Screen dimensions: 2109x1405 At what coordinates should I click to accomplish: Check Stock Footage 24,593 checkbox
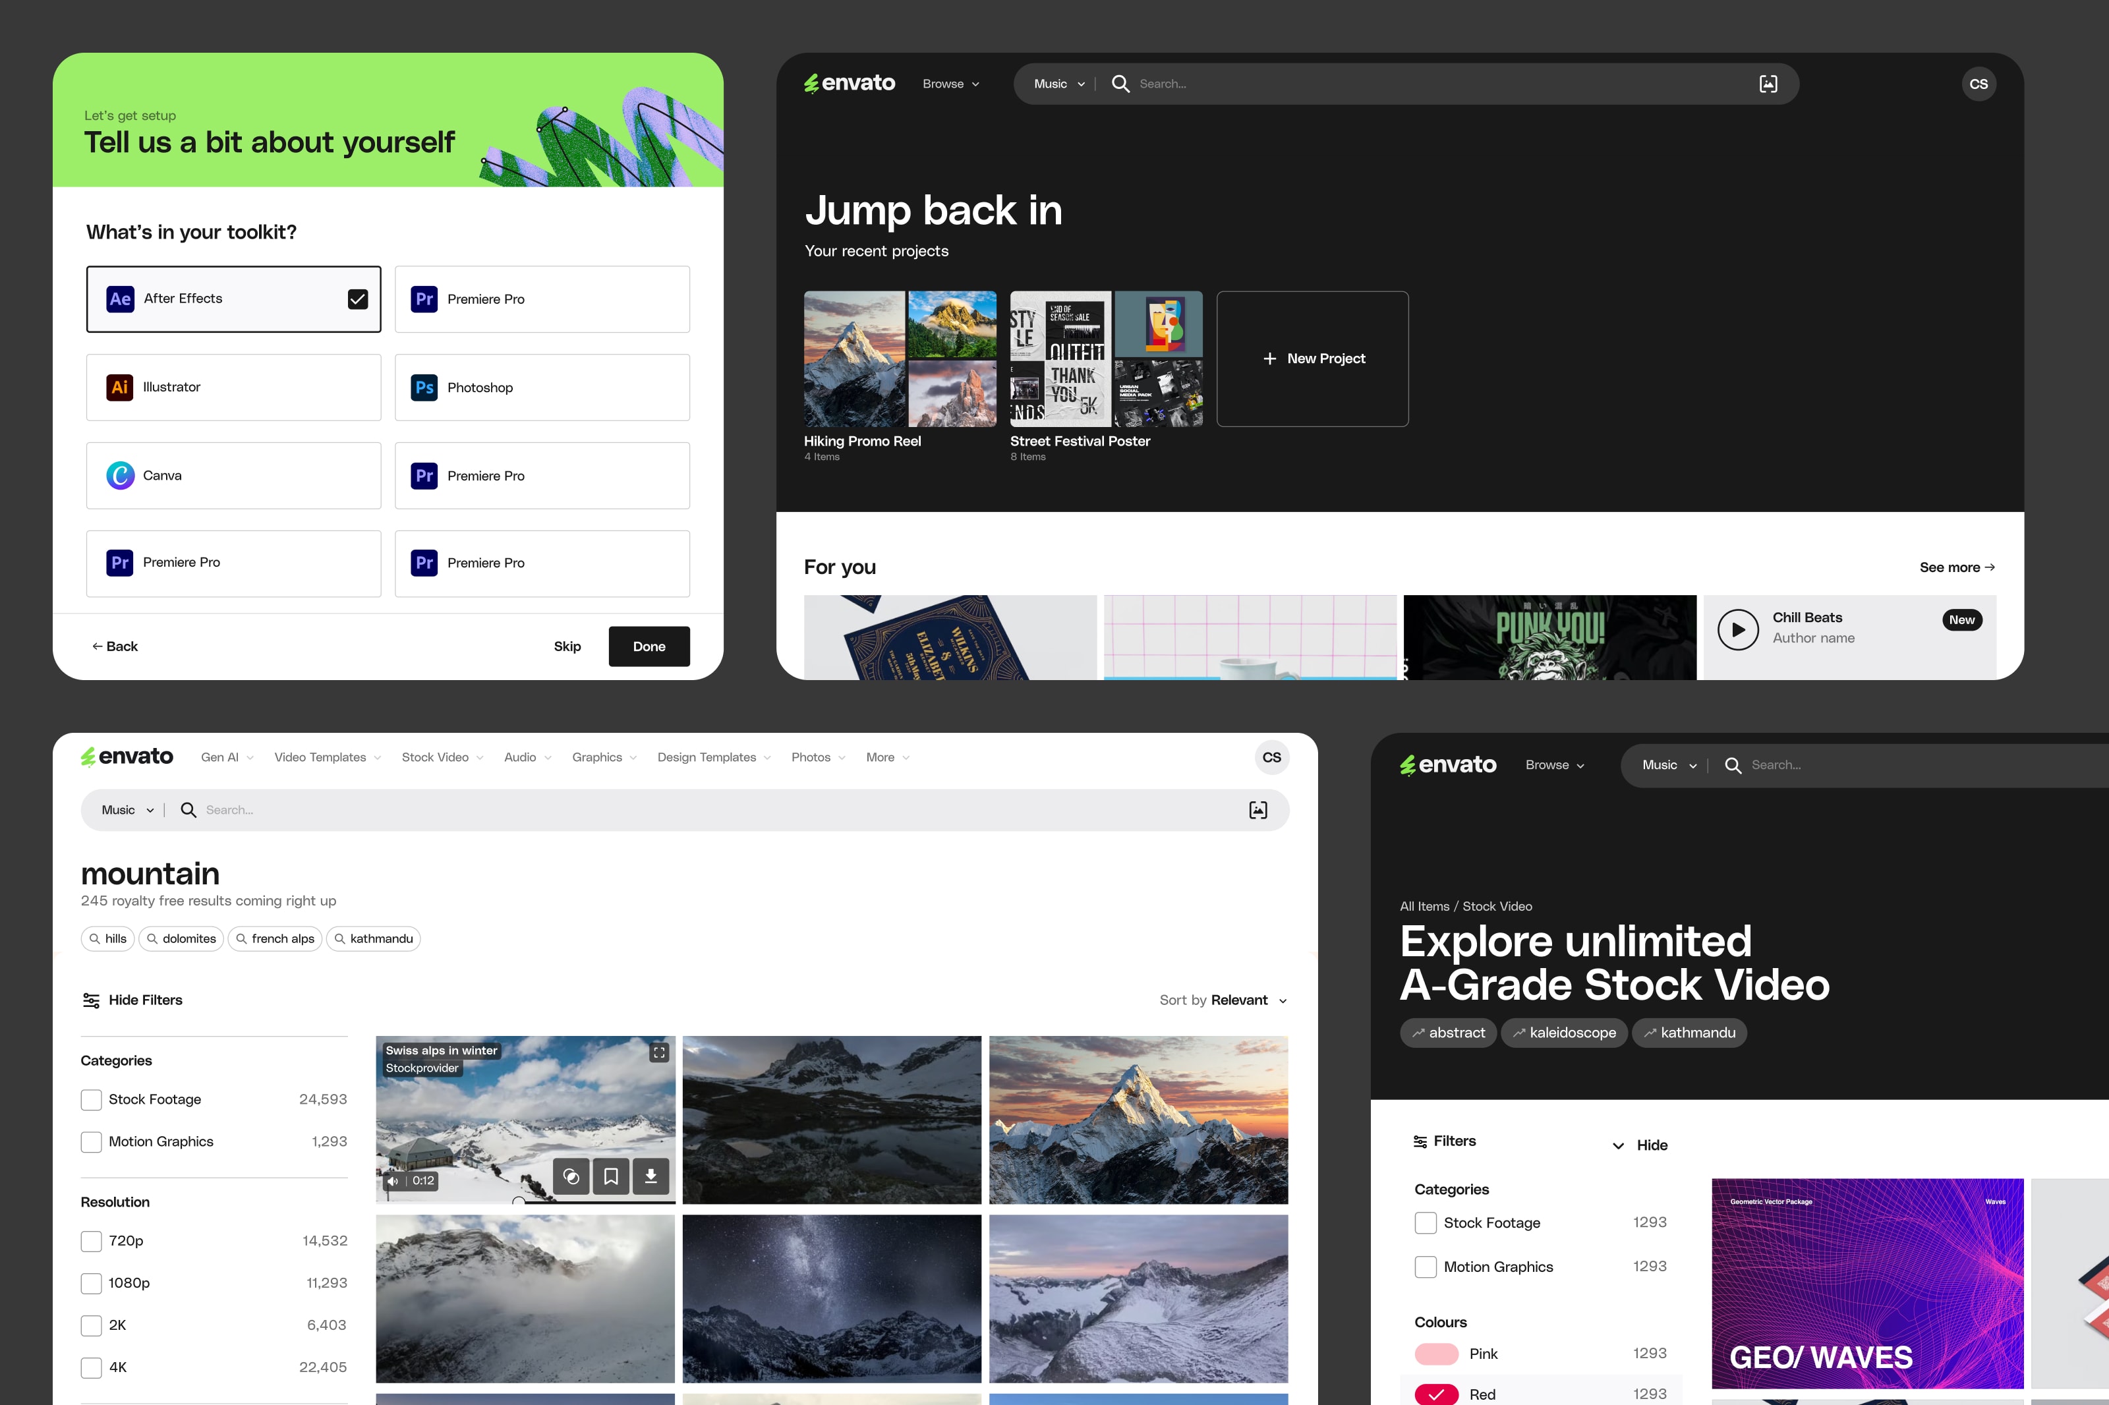[x=92, y=1099]
